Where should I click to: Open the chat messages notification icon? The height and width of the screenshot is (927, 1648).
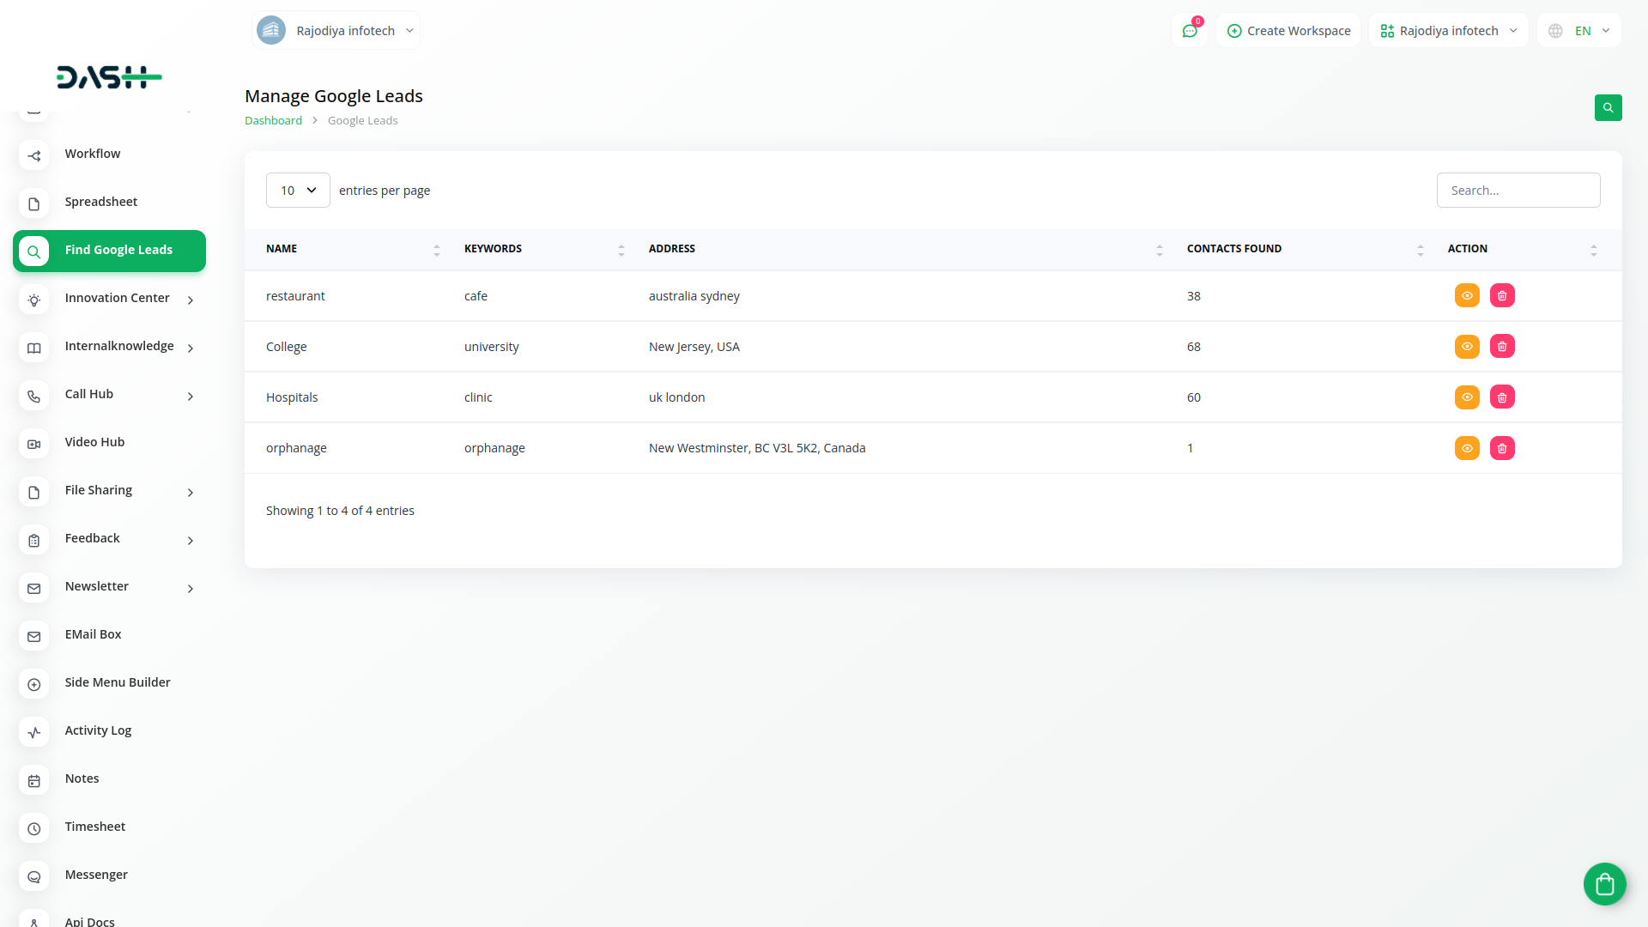[x=1190, y=31]
